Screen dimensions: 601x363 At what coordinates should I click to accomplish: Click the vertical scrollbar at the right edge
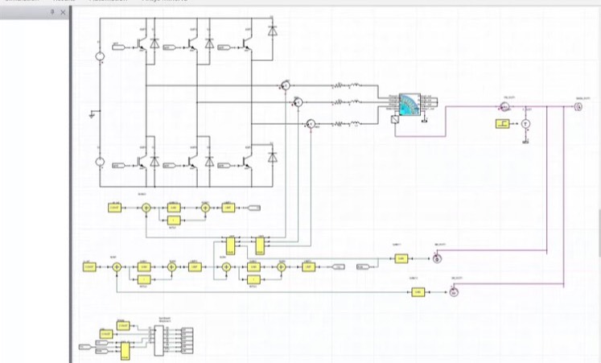[x=599, y=233]
